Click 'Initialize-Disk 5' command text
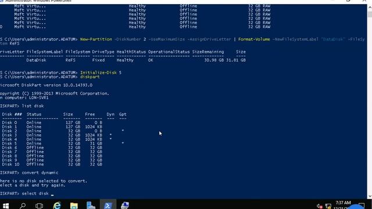Viewport: 372px width, 209px height. (x=101, y=73)
